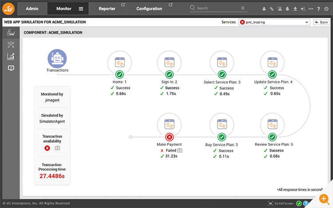Select the Select Service Plan: 3 icon
Screen dimensions: 333x208
pyautogui.click(x=222, y=63)
